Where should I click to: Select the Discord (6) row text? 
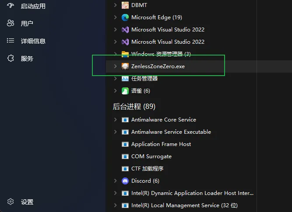(145, 181)
